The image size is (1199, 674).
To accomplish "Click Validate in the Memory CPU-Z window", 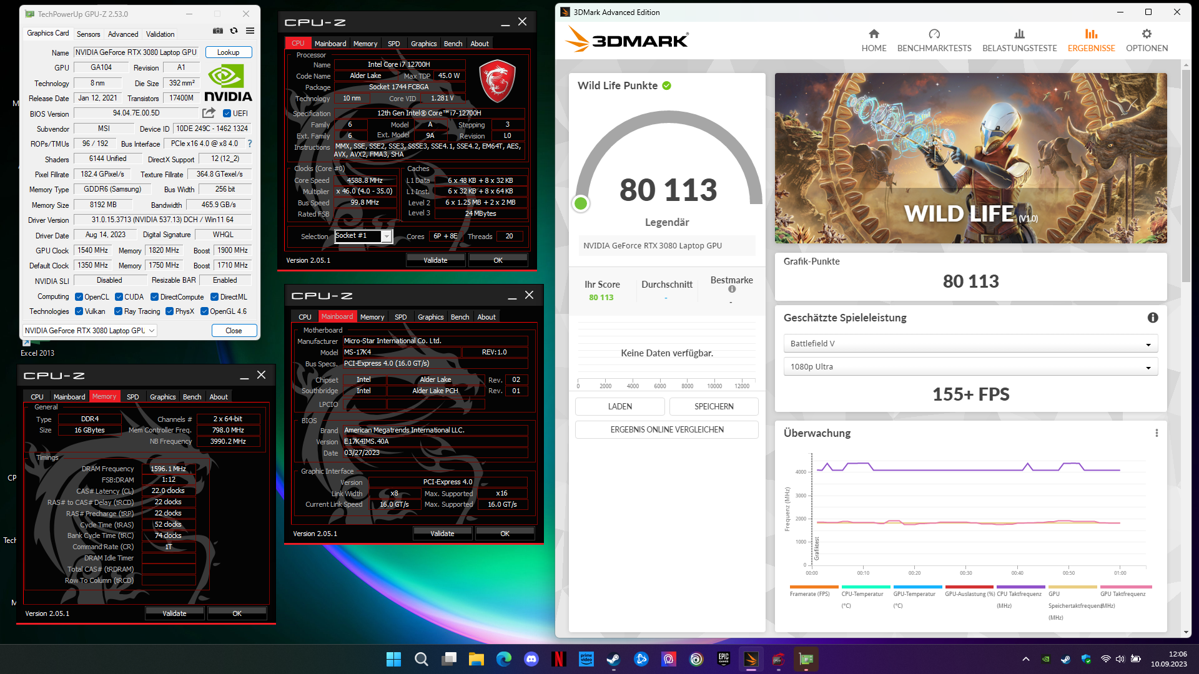I will click(x=174, y=613).
